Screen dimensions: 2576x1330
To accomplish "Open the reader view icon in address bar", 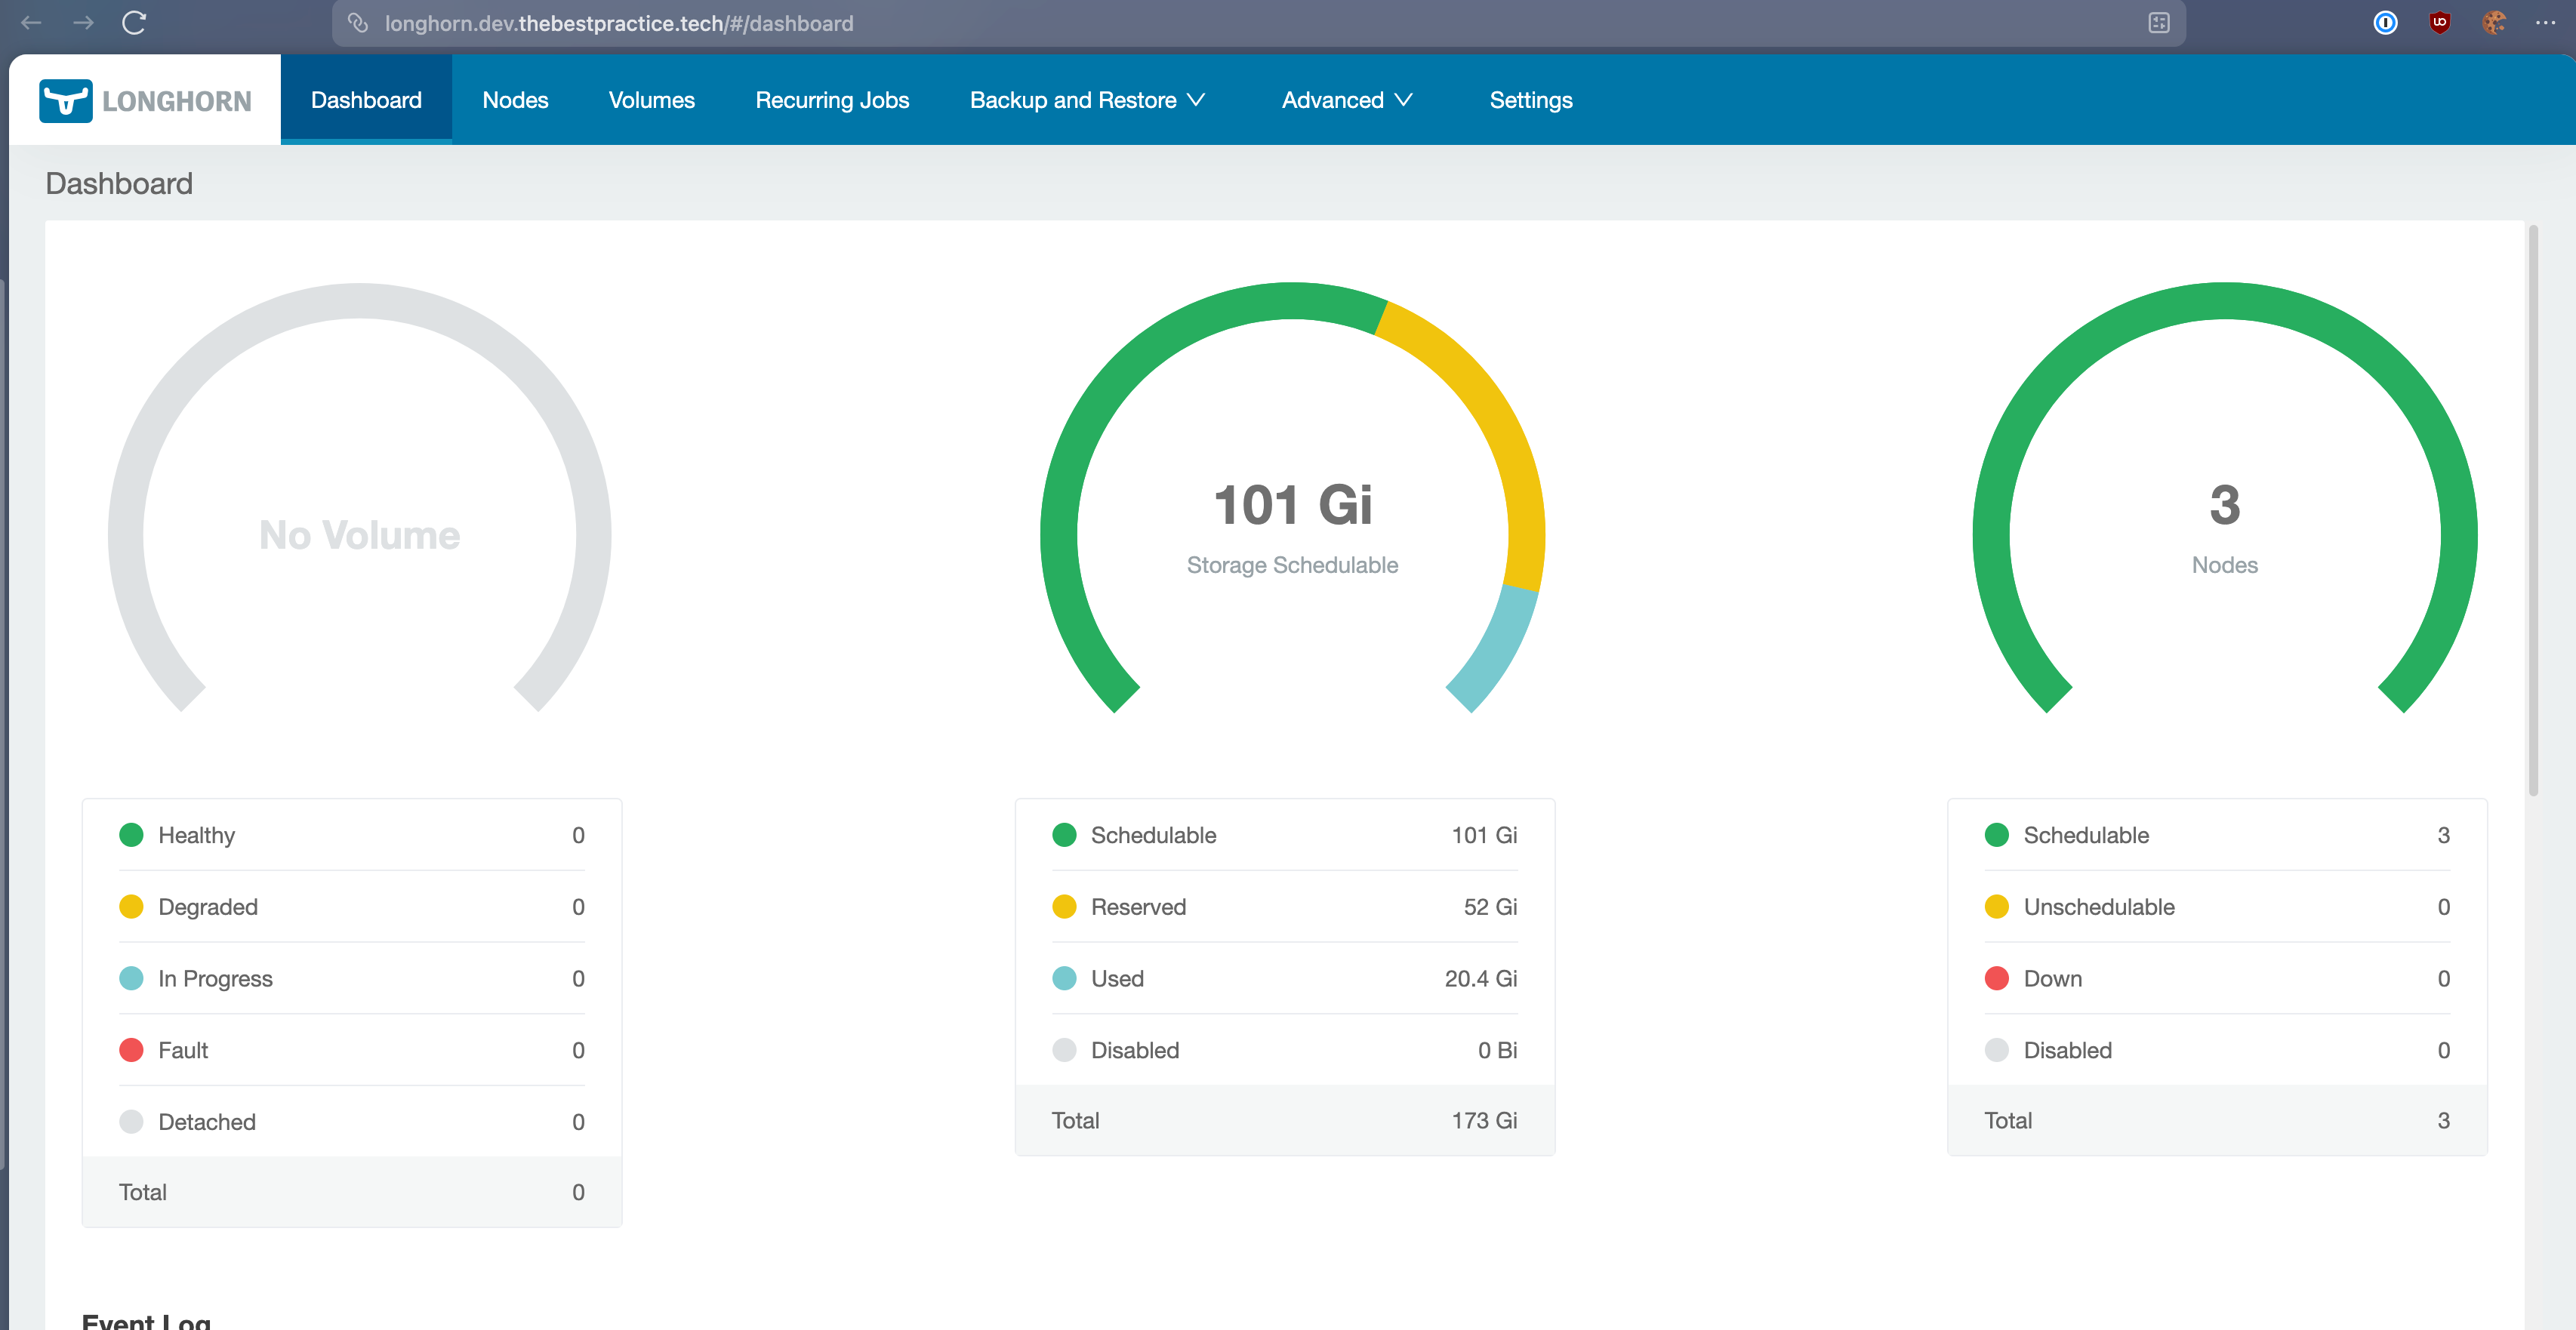I will pos(2158,23).
